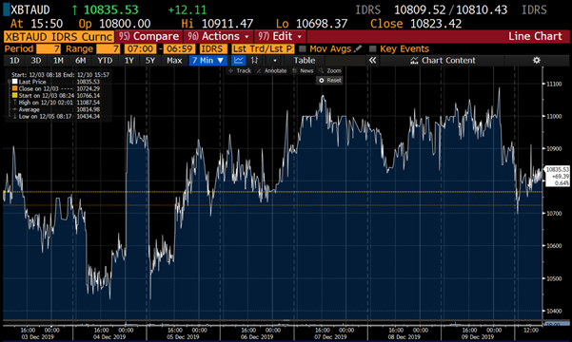Viewport: 572px width, 342px height.
Task: Select the Annotate tool
Action: pyautogui.click(x=271, y=70)
